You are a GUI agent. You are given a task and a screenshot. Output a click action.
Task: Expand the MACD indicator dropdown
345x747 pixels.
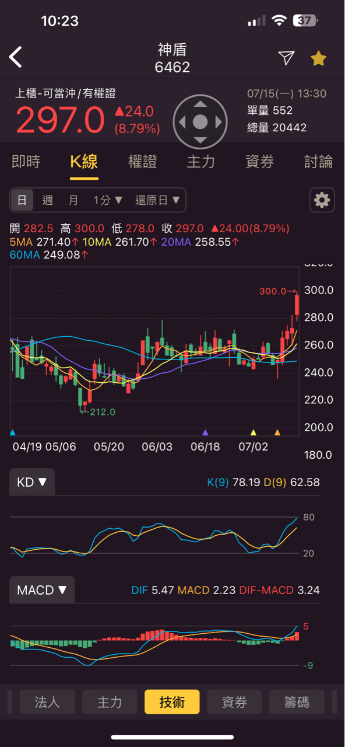[42, 590]
